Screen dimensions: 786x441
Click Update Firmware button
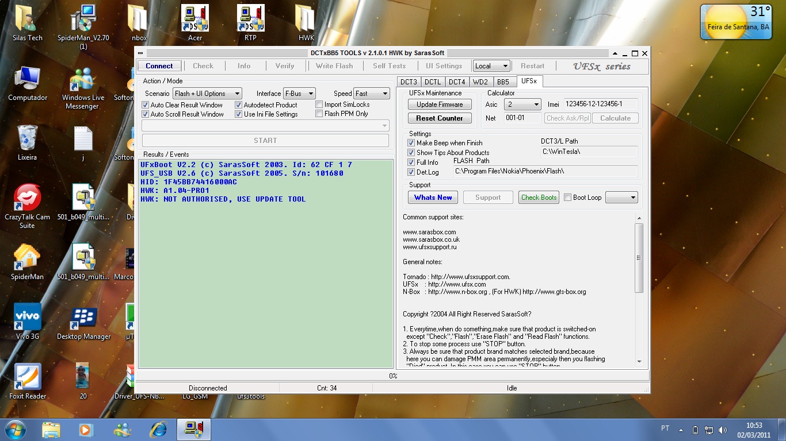(440, 105)
